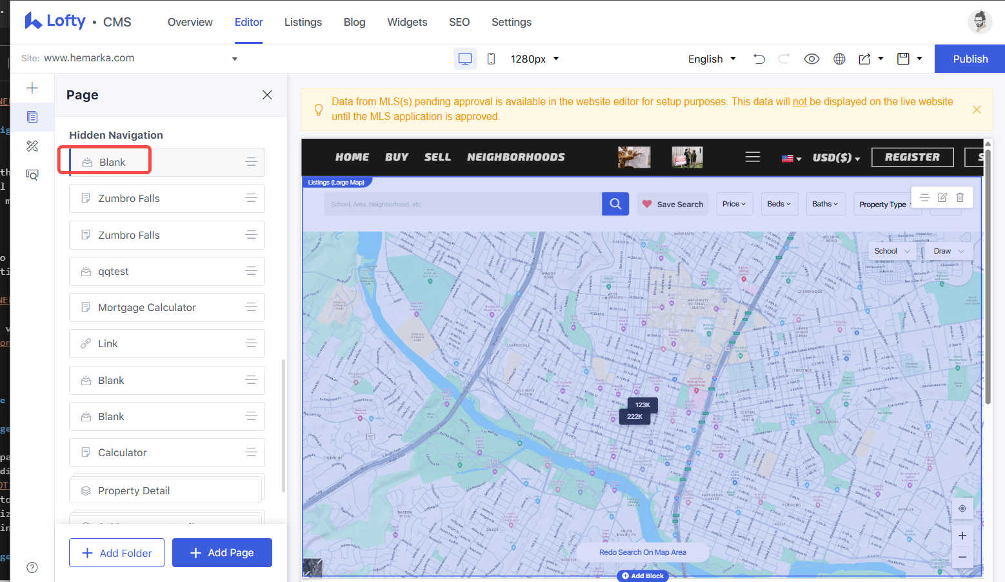Click the Lofty logo

(x=55, y=21)
